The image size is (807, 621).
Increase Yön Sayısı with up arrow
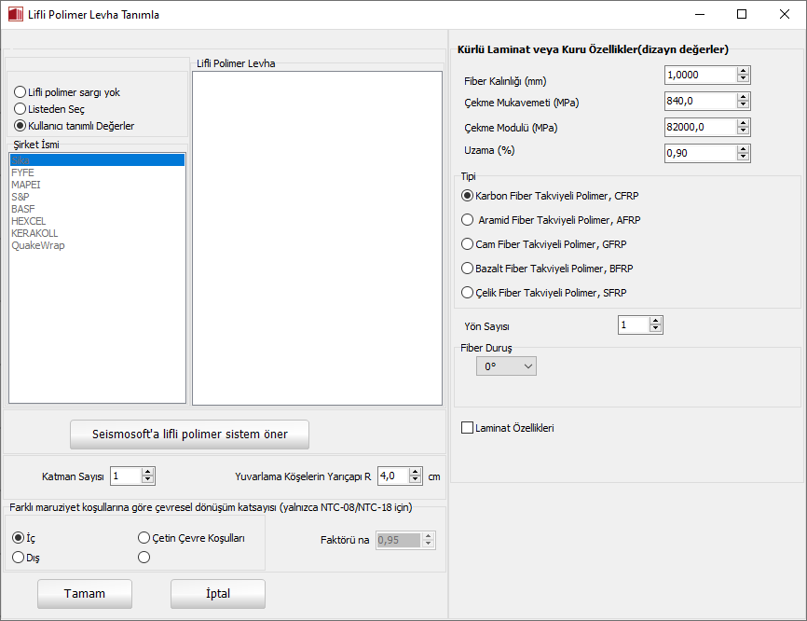tap(656, 321)
